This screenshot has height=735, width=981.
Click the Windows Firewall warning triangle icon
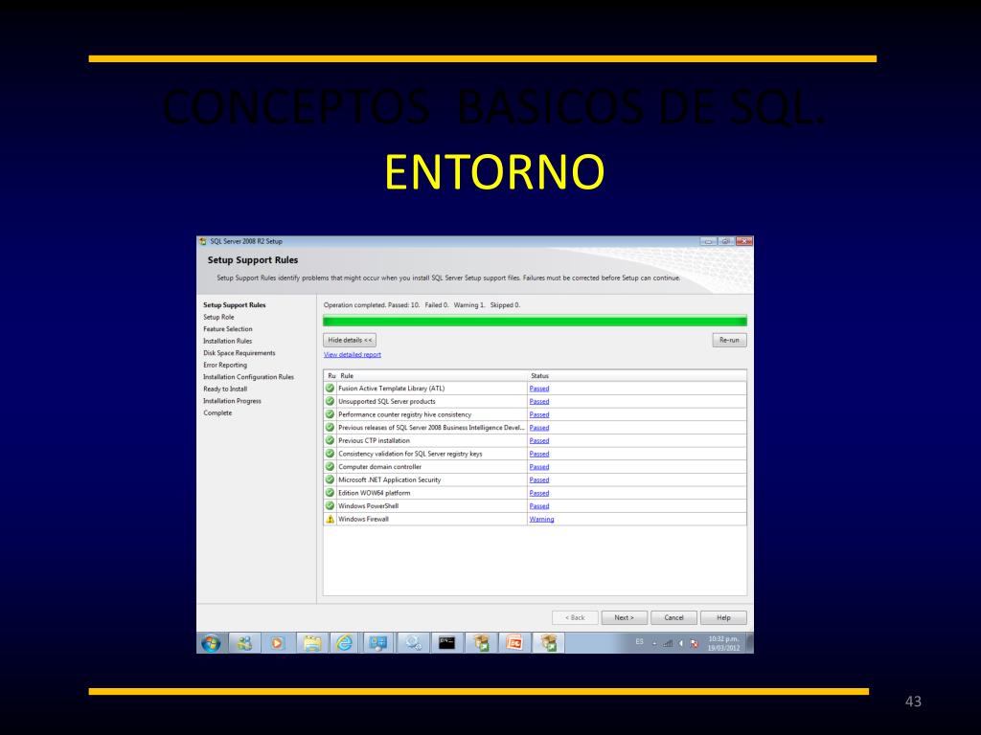[x=330, y=519]
